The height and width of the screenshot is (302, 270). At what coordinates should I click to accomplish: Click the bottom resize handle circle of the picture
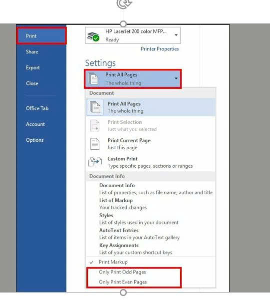tap(123, 293)
